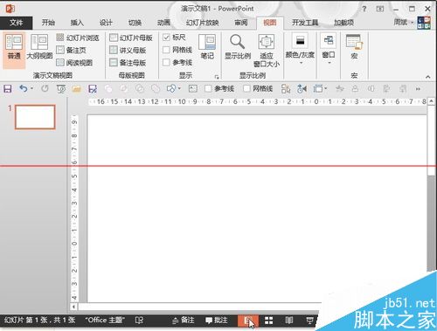Open 幻灯片母版 slide master

[x=131, y=38]
